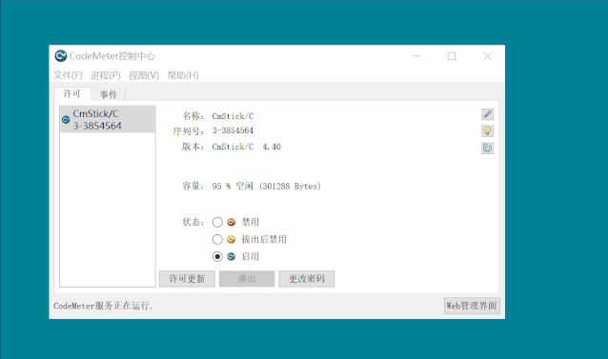Click status text CodeMeter服务正在运行
Image resolution: width=608 pixels, height=359 pixels.
coord(103,306)
